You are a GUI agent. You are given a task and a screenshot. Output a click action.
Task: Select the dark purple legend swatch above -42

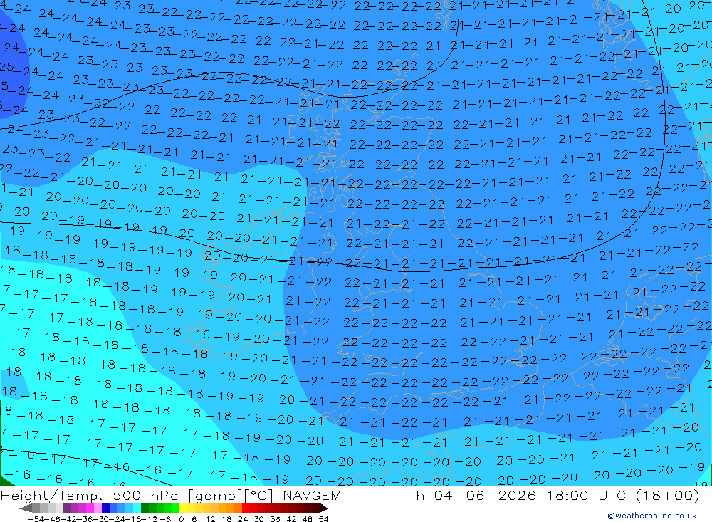click(x=67, y=508)
